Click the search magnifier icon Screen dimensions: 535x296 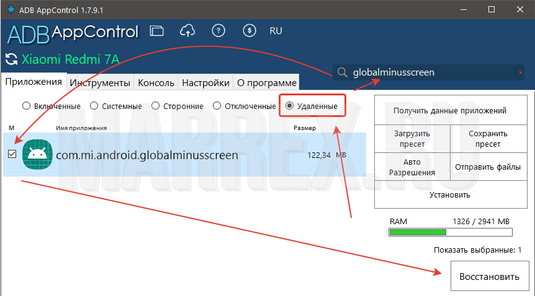point(342,72)
